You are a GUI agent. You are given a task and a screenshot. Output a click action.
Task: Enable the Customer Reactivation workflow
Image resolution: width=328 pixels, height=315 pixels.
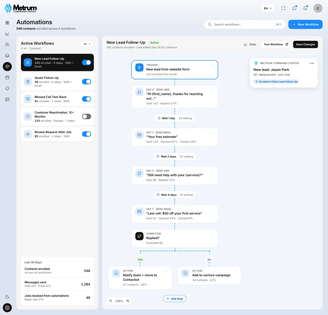click(86, 116)
